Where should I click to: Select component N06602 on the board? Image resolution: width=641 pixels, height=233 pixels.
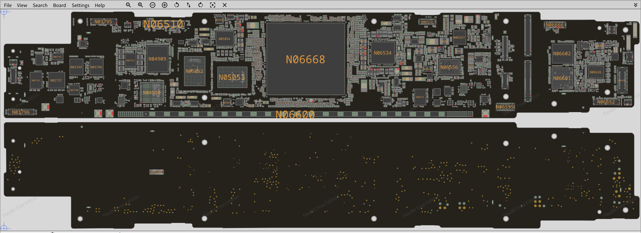[562, 54]
